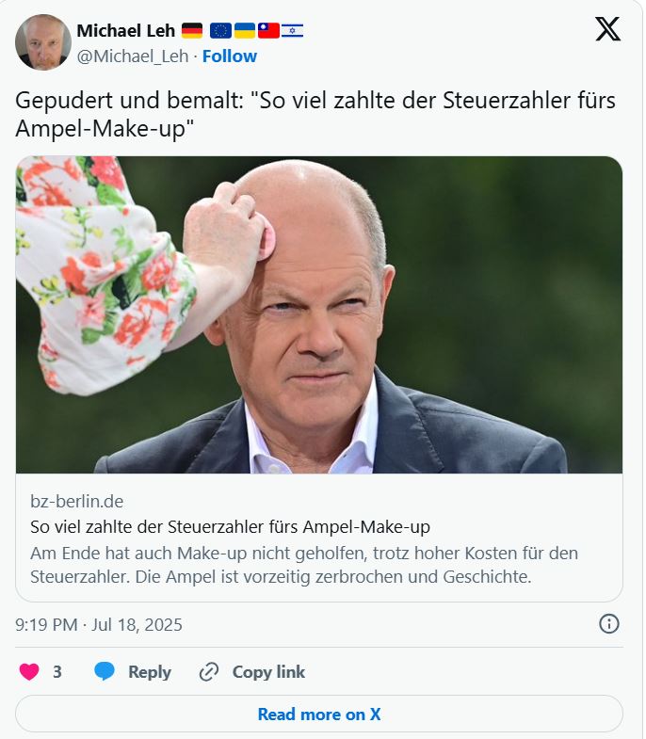The height and width of the screenshot is (739, 646).
Task: Open the info circle icon
Action: [x=608, y=624]
